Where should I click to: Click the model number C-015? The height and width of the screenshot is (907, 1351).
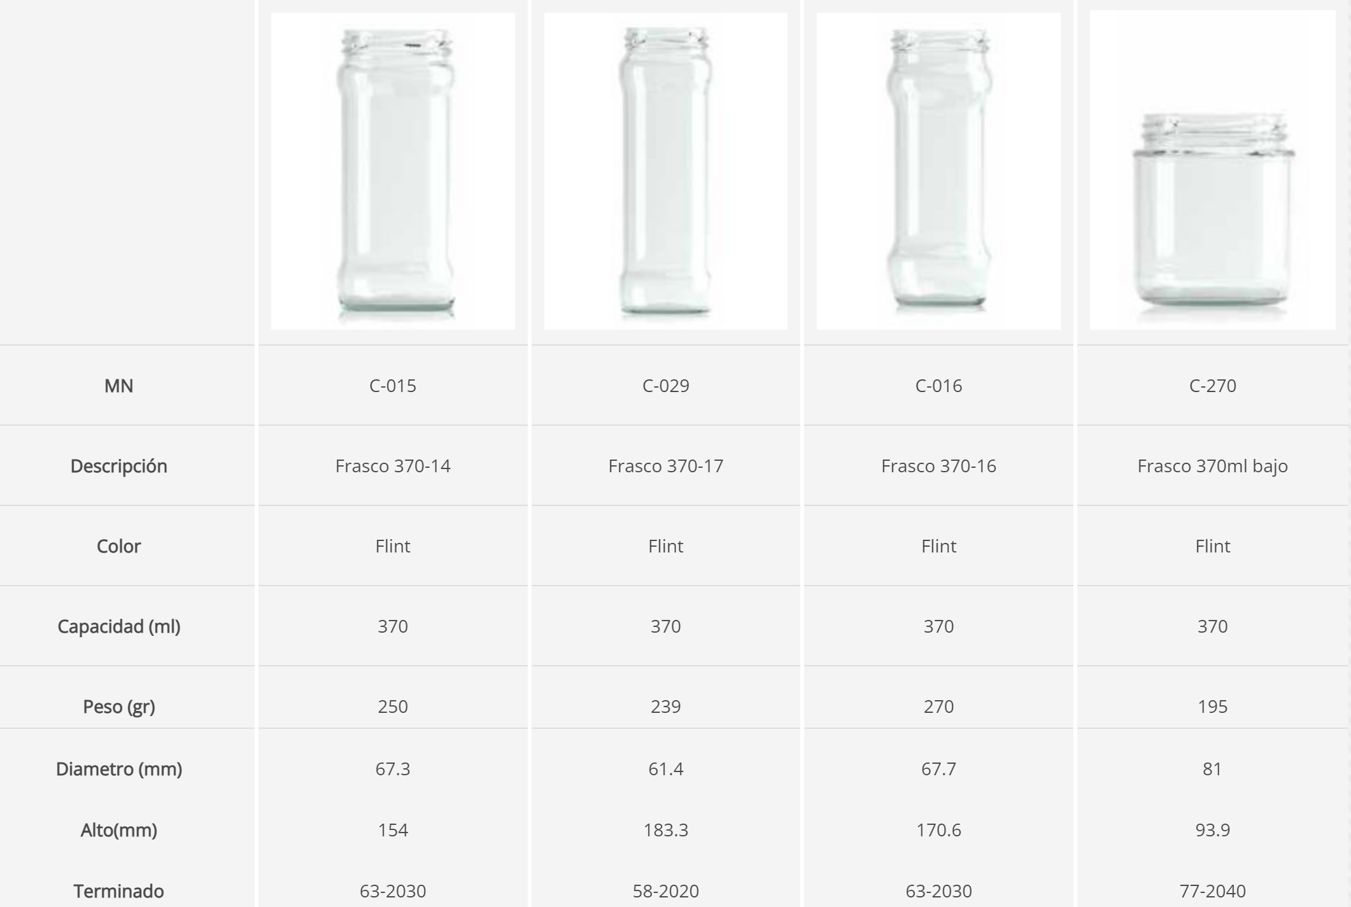pyautogui.click(x=393, y=386)
